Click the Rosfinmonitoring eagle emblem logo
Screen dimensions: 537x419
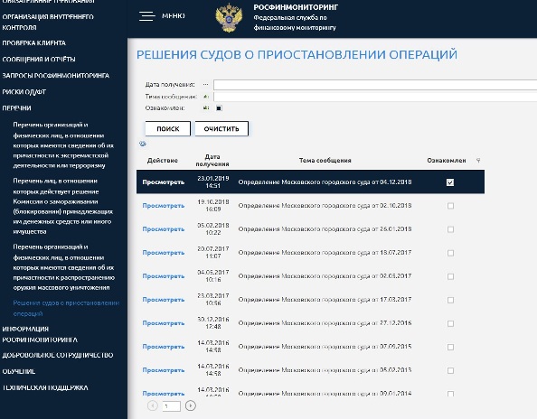tap(229, 18)
